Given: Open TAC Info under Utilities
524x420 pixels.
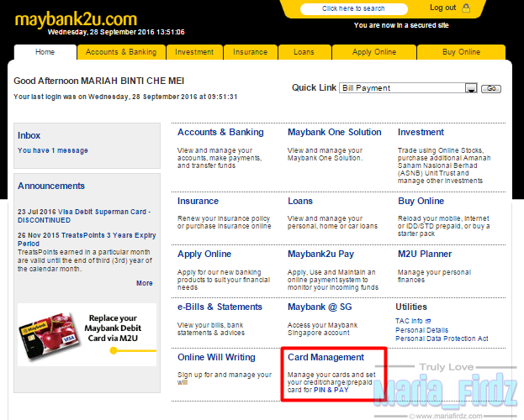Looking at the screenshot, I should (409, 321).
